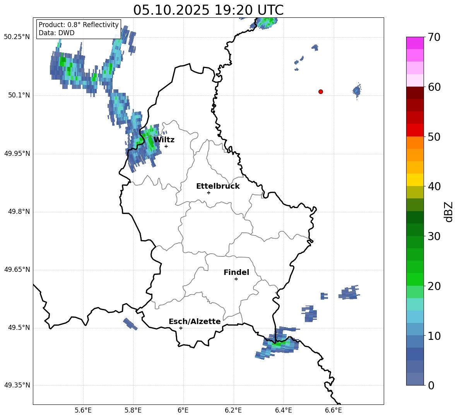Viewport: 458px width, 418px height.
Task: Select the Findel city label
Action: pos(236,273)
